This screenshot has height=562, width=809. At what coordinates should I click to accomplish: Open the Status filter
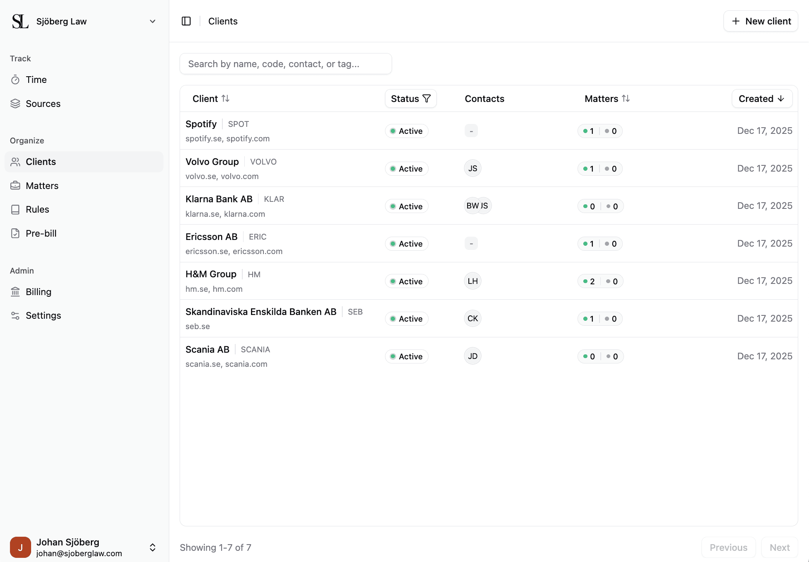tap(410, 99)
